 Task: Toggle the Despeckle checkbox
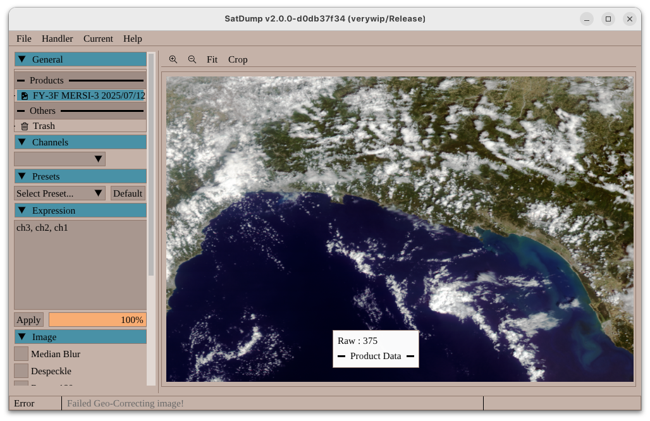21,371
